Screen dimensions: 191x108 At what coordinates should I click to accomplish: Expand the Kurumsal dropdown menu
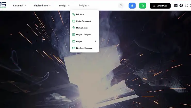(20, 5)
